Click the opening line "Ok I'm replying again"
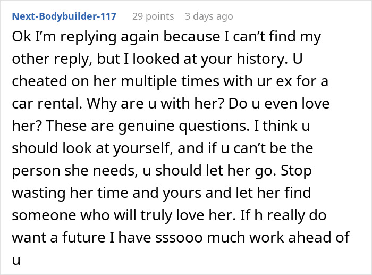The width and height of the screenshot is (372, 275). pos(70,40)
